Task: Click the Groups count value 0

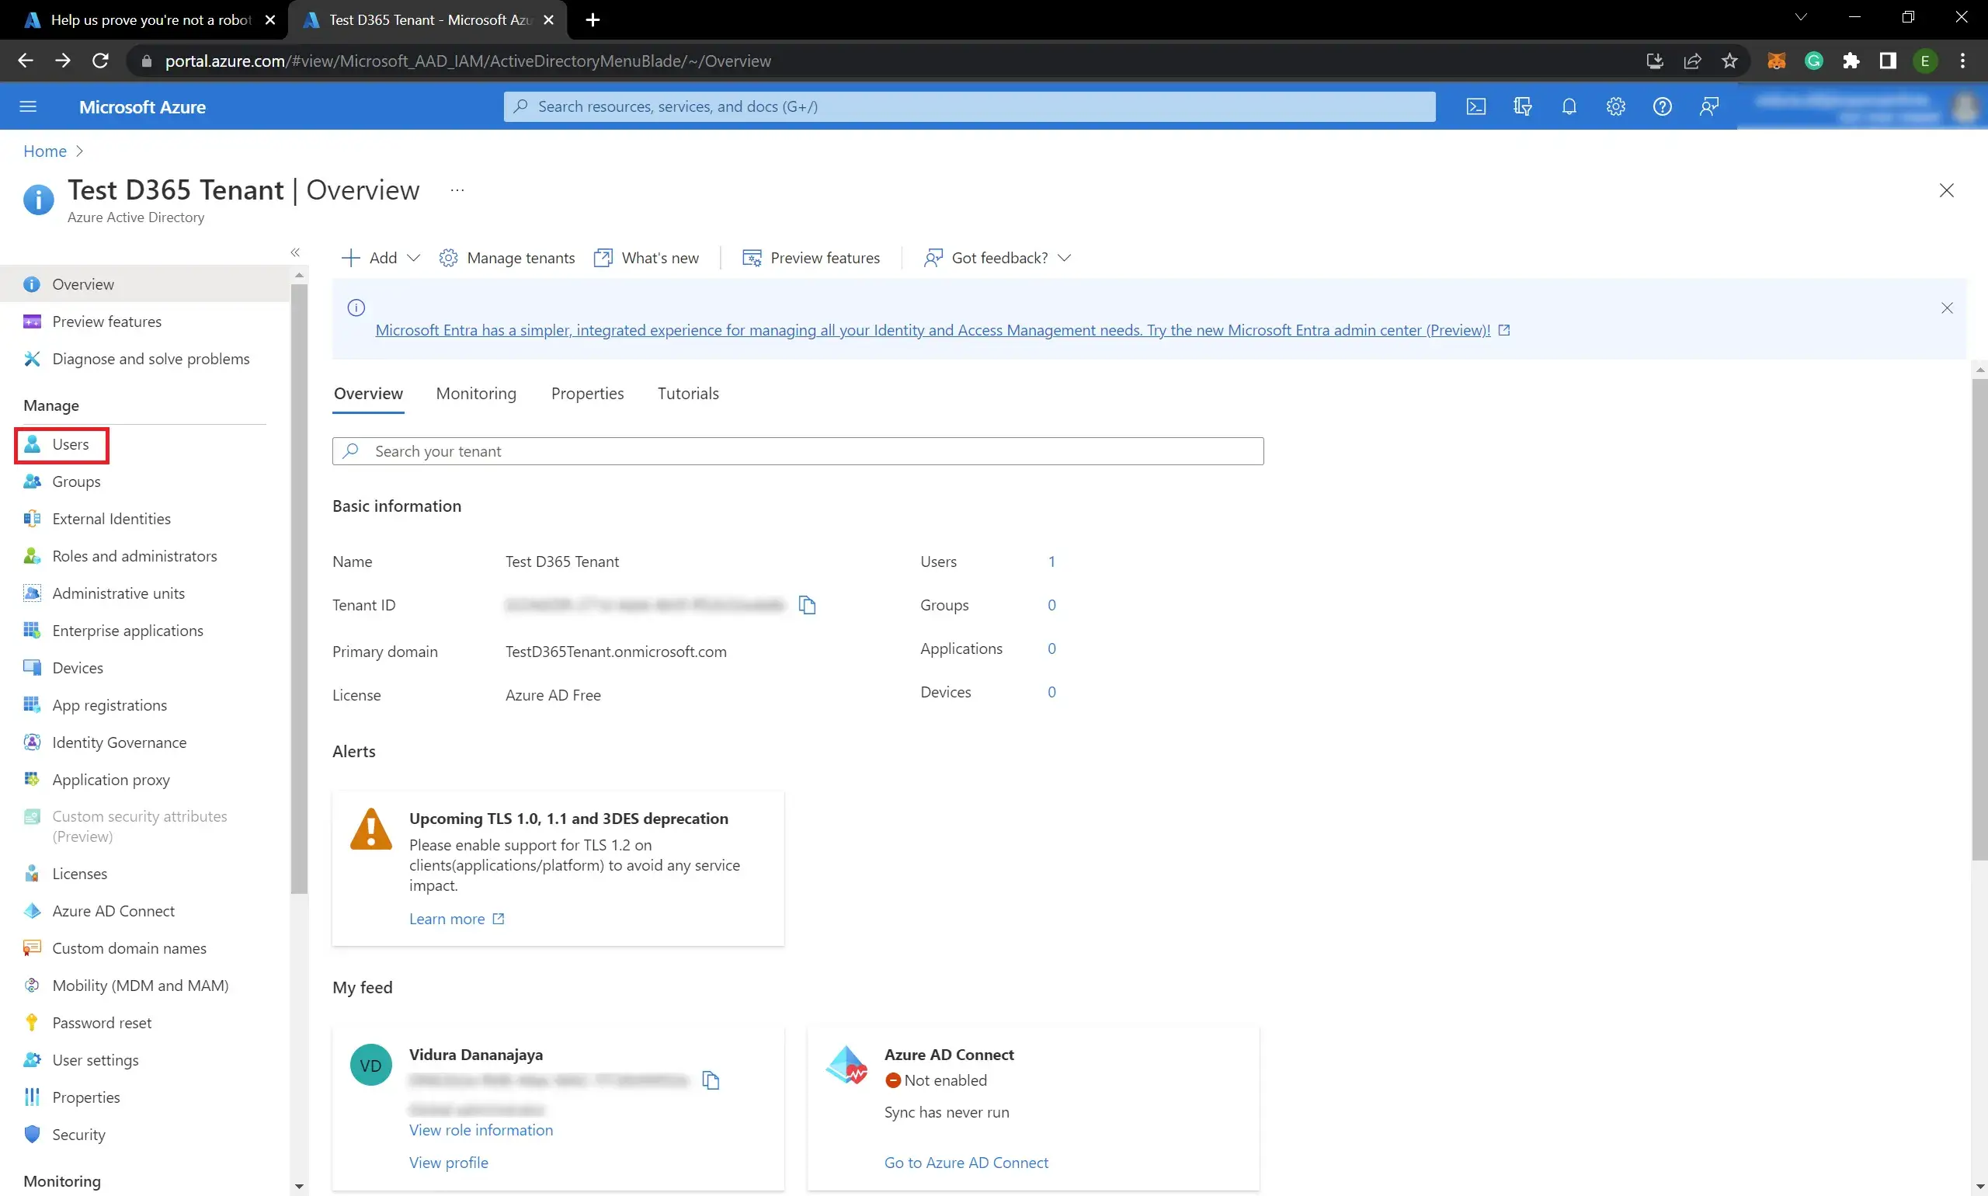Action: 1051,605
